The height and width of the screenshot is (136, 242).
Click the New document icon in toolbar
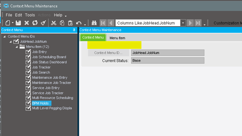[x=8, y=23]
